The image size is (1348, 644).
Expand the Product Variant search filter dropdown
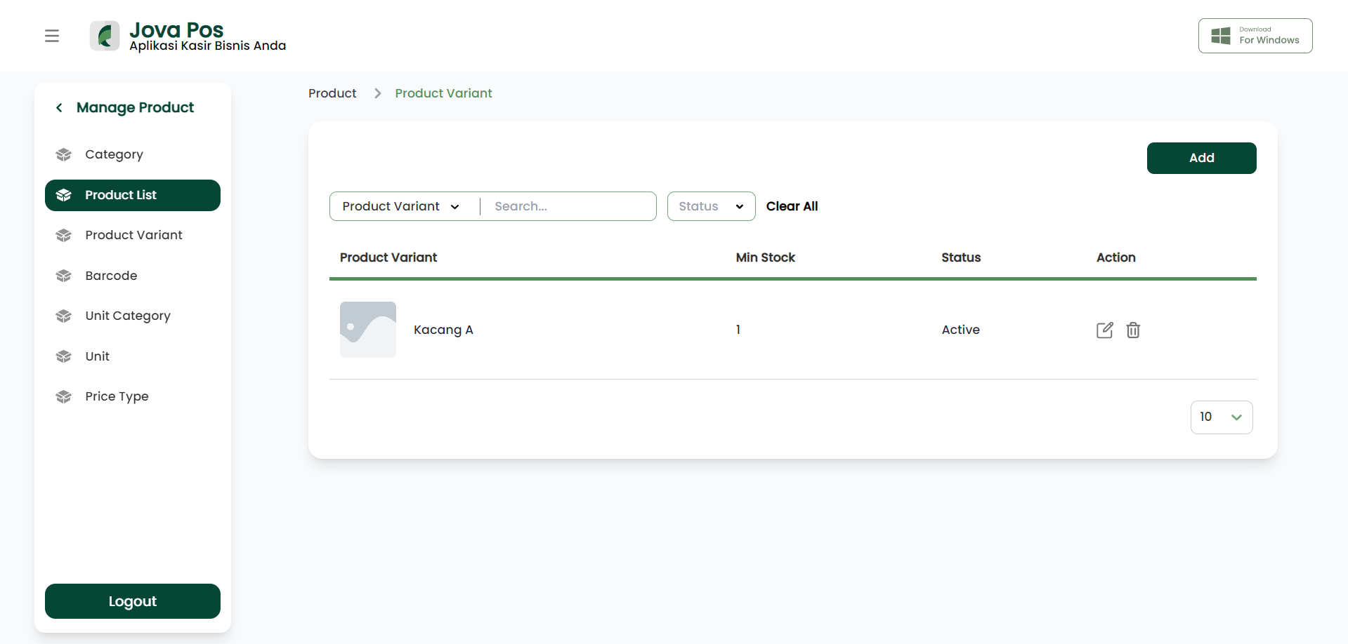[401, 206]
